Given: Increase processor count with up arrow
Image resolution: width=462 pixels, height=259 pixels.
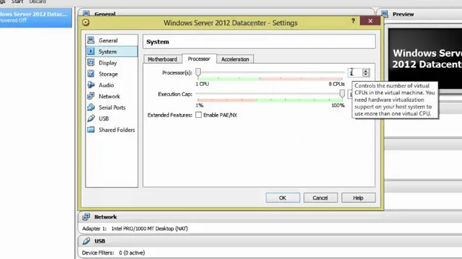Looking at the screenshot, I should click(366, 71).
